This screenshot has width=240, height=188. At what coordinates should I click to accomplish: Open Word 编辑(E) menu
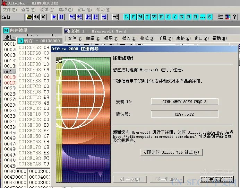pyautogui.click(x=93, y=38)
